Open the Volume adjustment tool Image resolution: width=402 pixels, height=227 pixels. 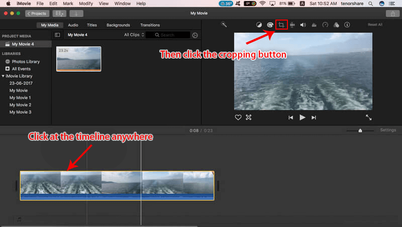303,25
